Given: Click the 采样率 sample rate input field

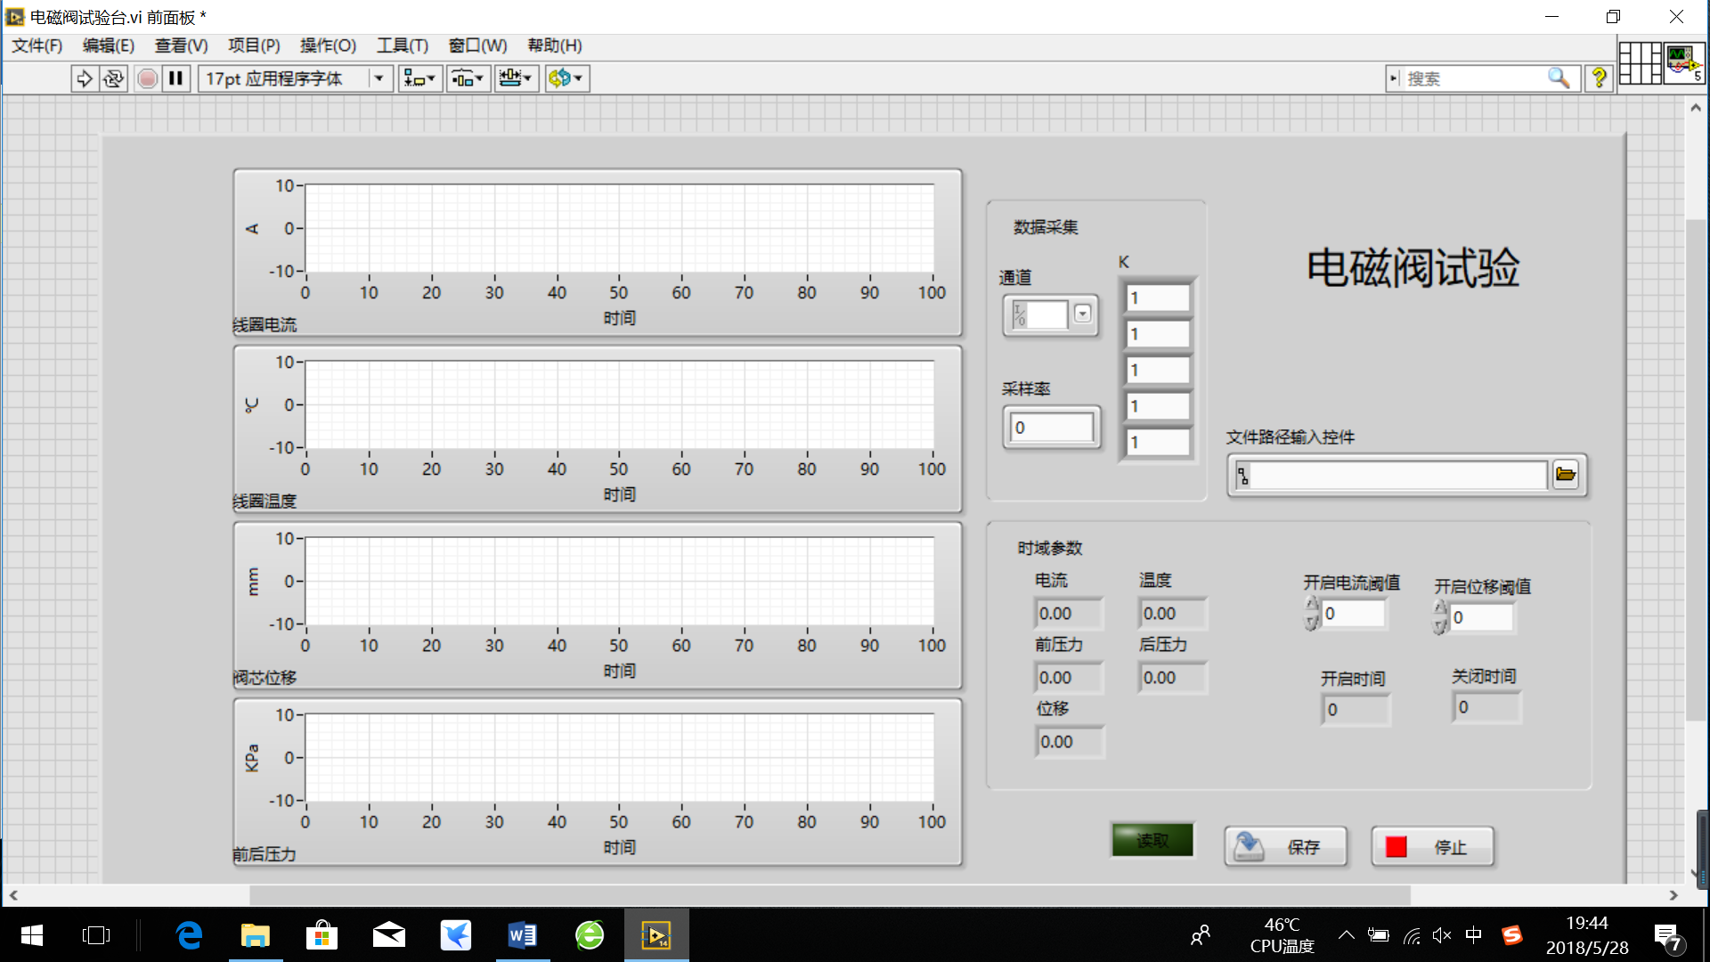Looking at the screenshot, I should [1052, 428].
